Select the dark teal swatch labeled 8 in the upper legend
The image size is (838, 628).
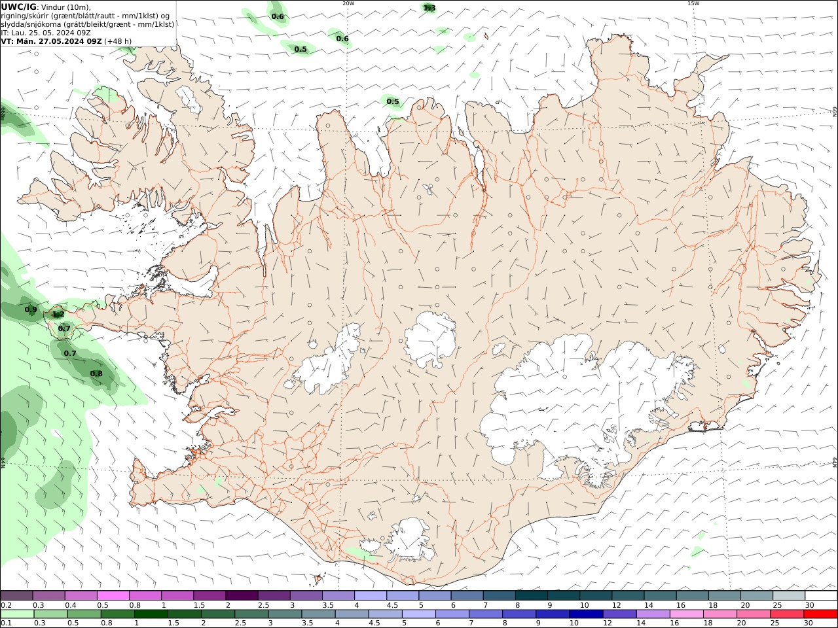coord(532,596)
